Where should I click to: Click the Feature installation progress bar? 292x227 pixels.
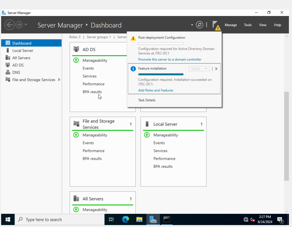(x=161, y=74)
